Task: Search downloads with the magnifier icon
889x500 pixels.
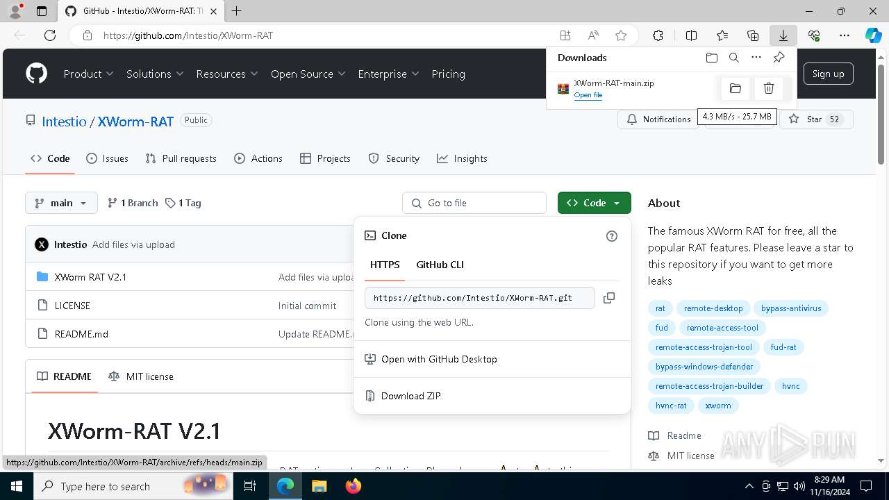Action: pos(734,58)
